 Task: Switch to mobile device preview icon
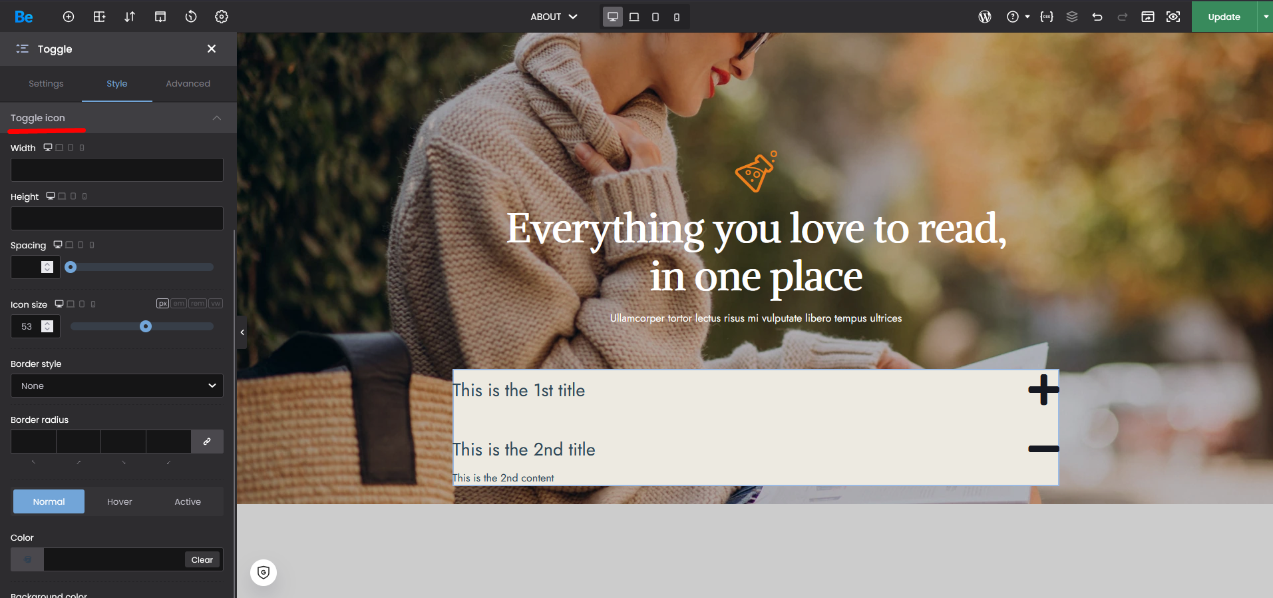[x=677, y=17]
